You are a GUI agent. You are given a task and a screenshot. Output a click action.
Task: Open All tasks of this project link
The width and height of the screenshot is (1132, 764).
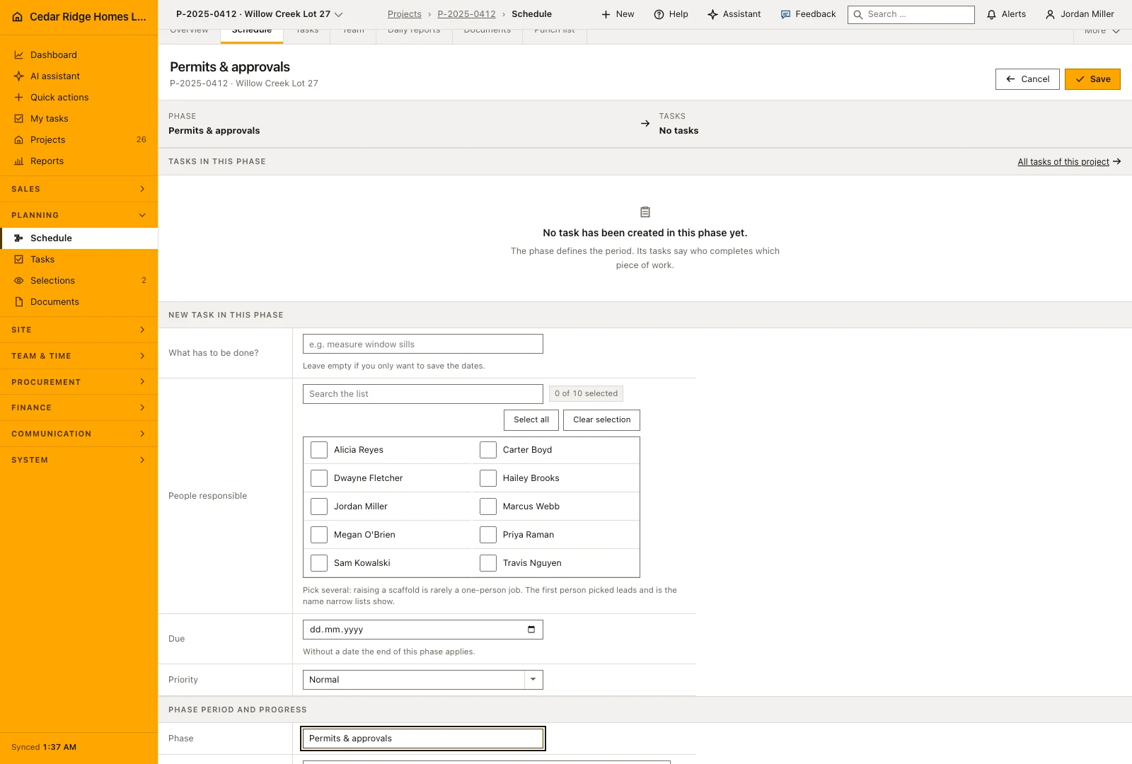1069,162
